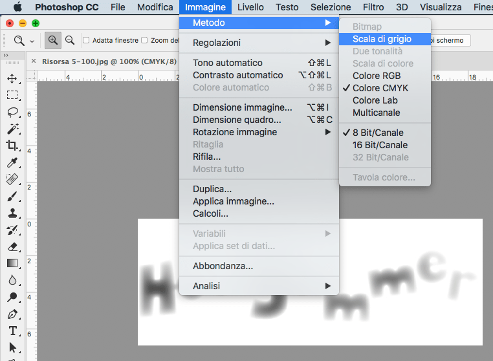Click the Zoom Out magnifier button

(x=70, y=40)
